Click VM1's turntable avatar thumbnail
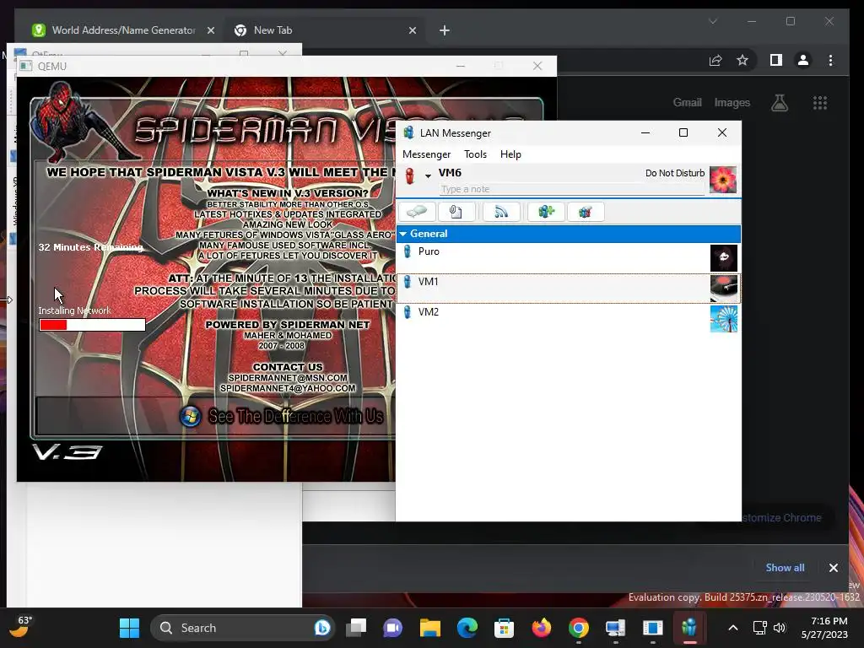This screenshot has height=648, width=864. click(x=723, y=289)
